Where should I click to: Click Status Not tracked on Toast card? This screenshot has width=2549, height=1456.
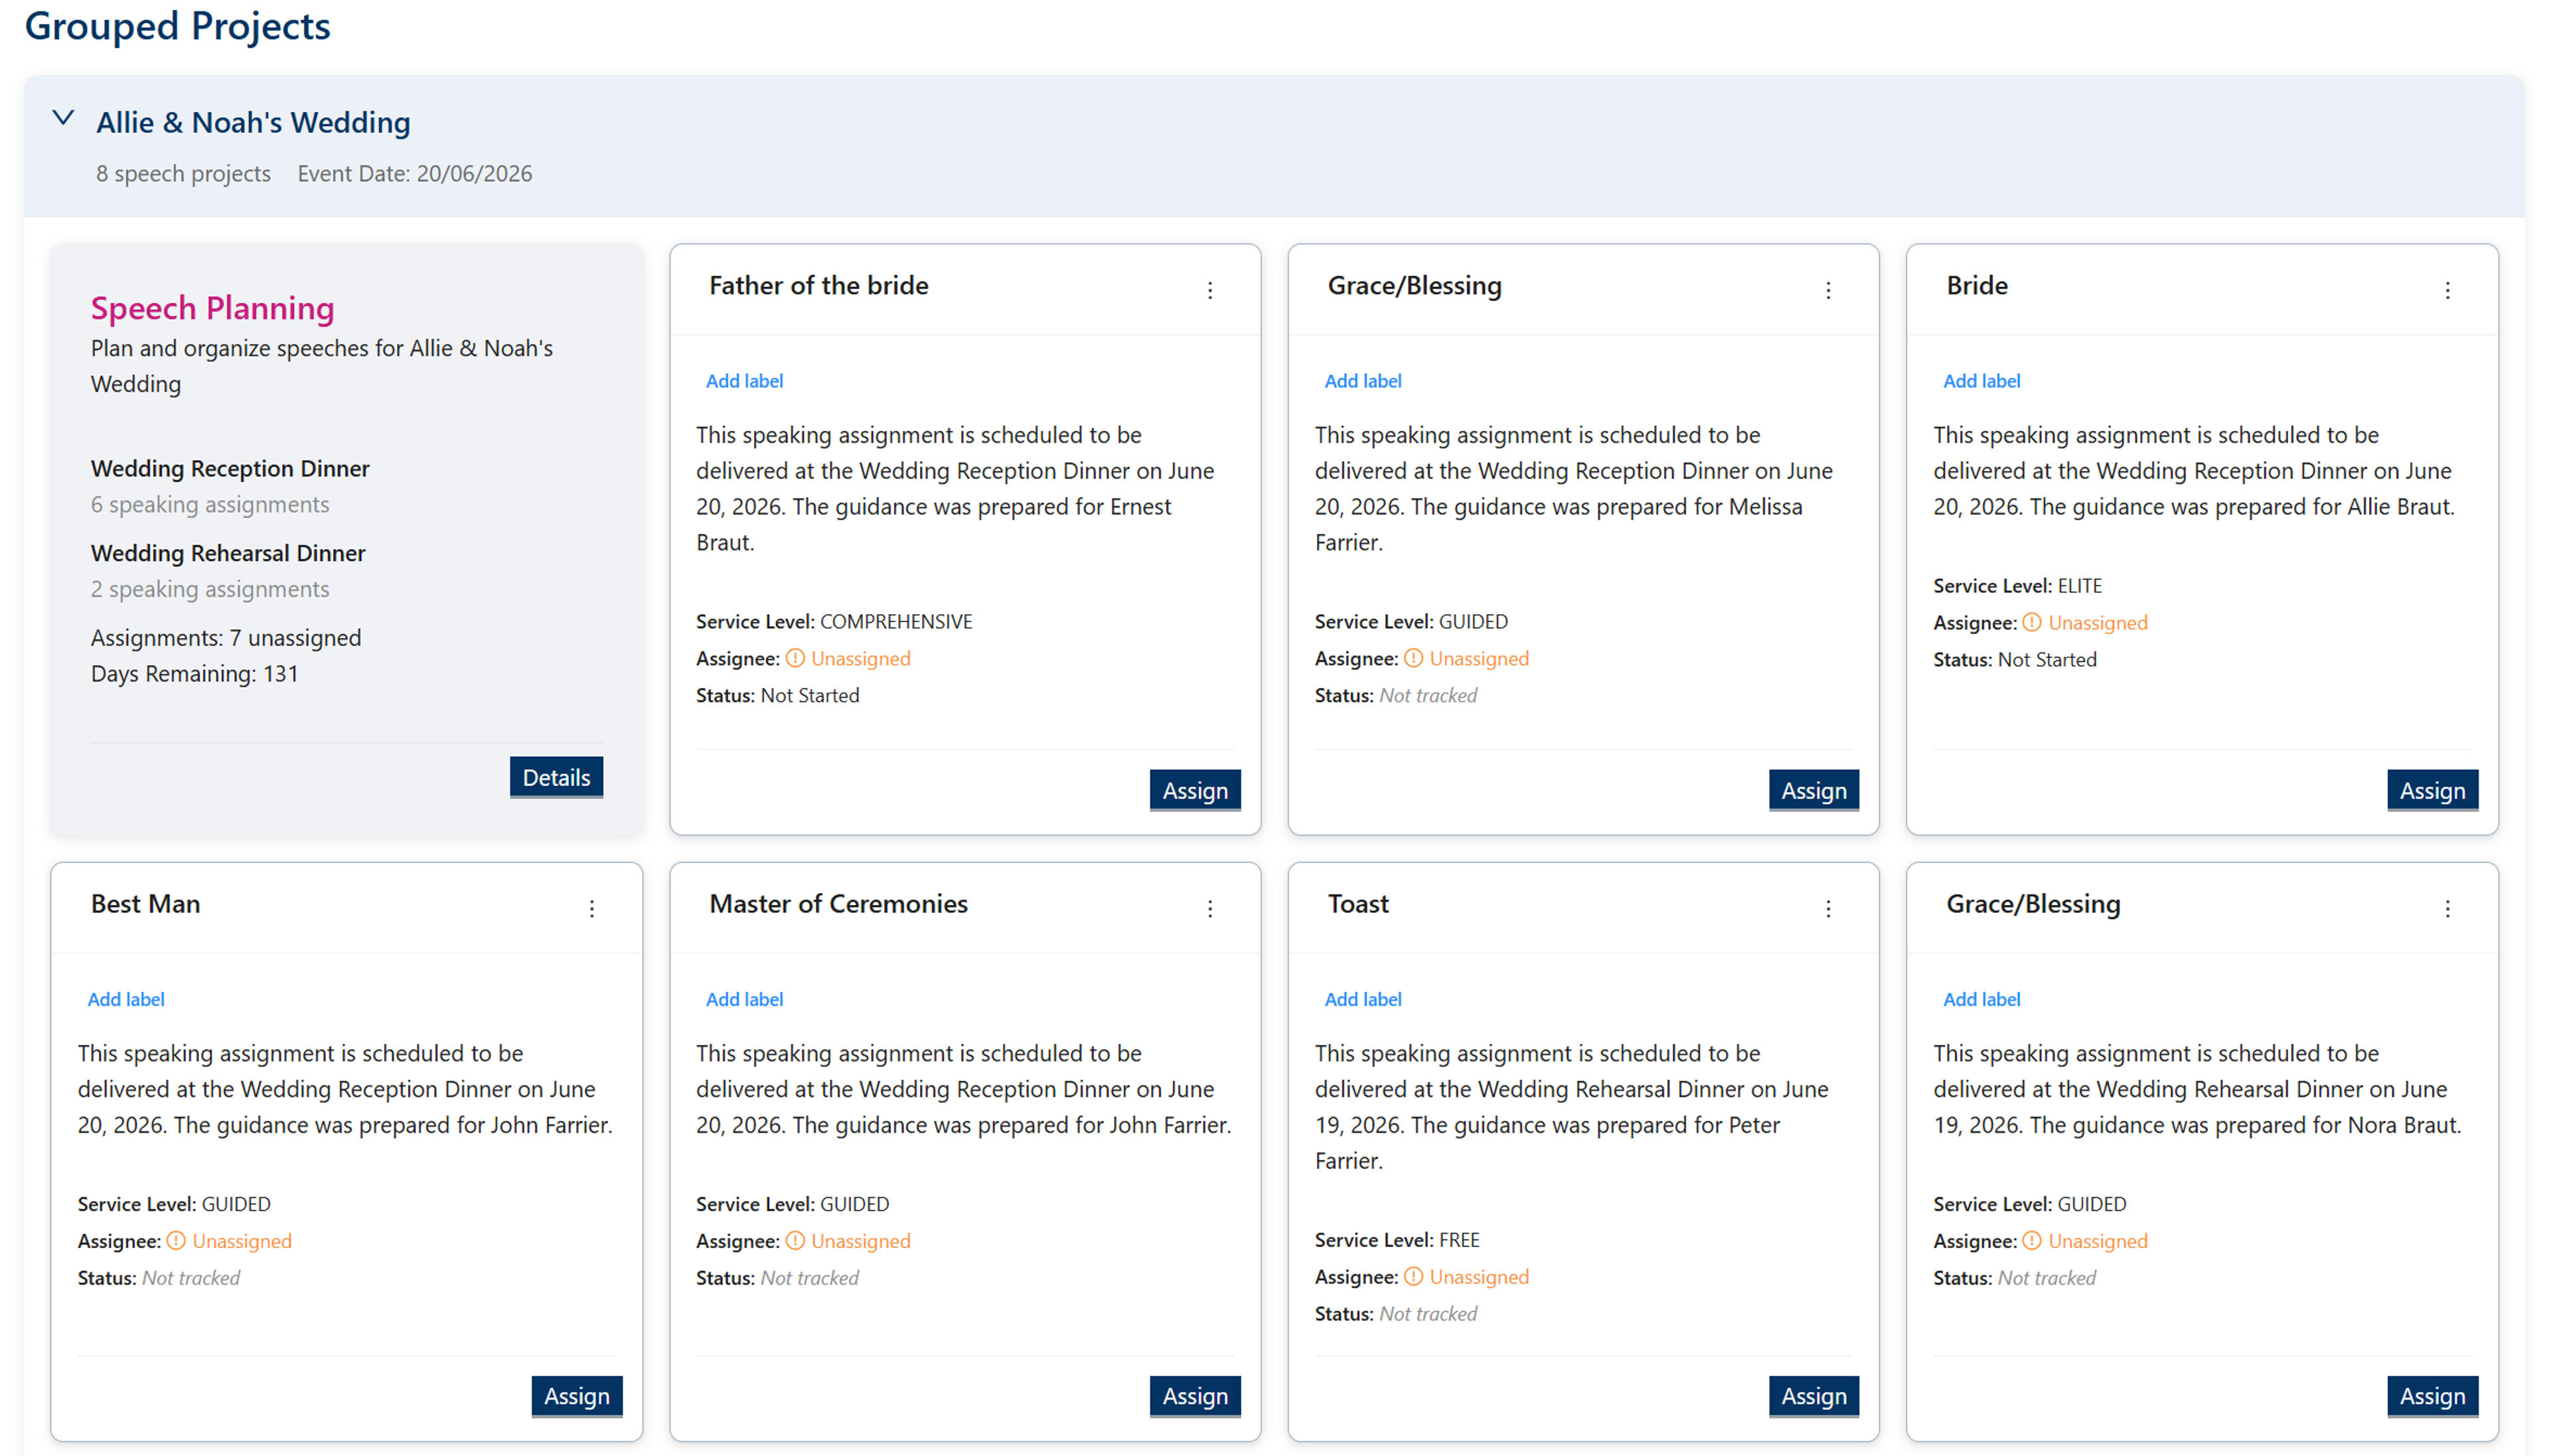point(1395,1313)
